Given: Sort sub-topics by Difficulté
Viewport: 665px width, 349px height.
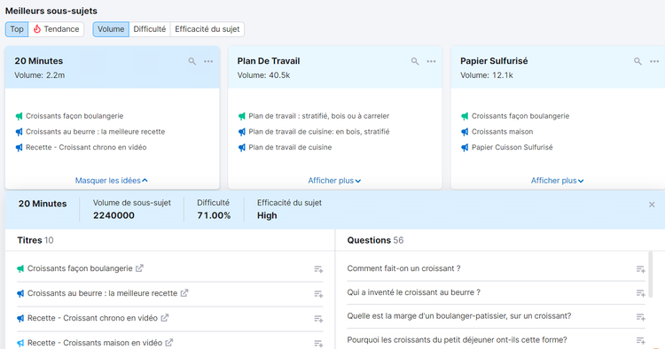Looking at the screenshot, I should (150, 29).
